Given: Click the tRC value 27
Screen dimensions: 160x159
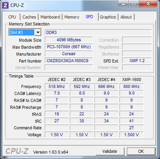Looking at the screenshot, I should (x=57, y=121).
